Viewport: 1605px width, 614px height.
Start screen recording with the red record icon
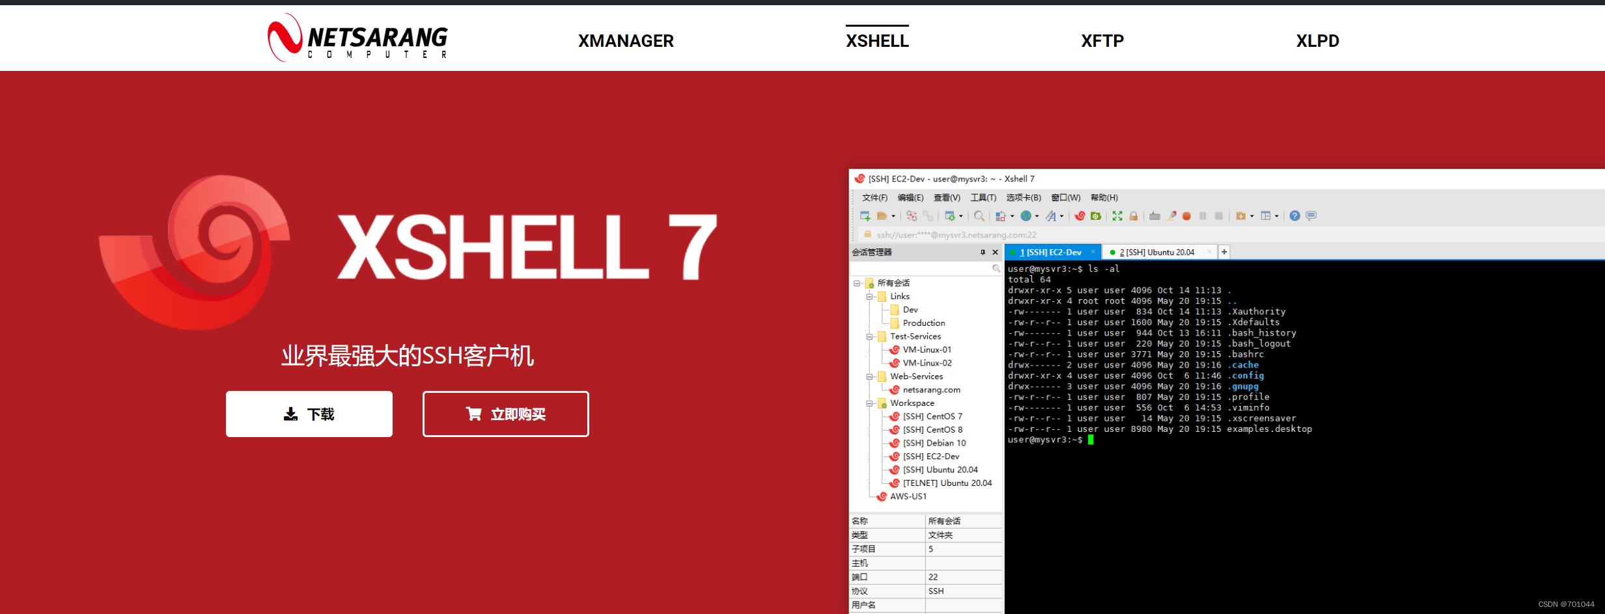coord(1186,216)
